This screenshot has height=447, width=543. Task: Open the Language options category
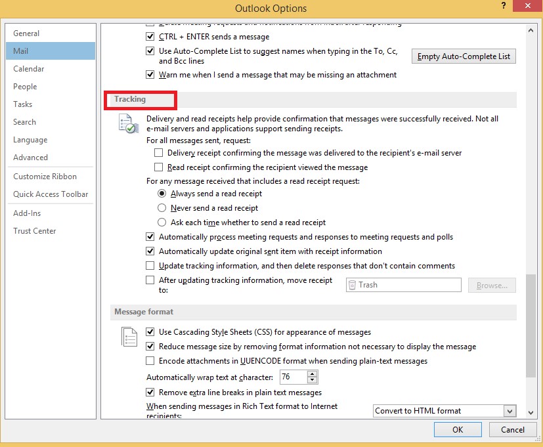tap(51, 140)
